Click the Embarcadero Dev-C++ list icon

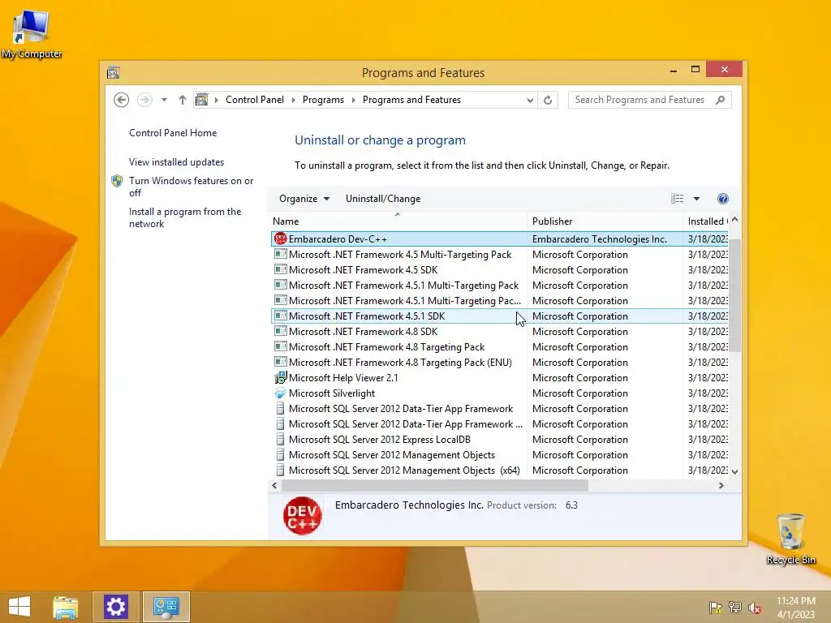[280, 239]
